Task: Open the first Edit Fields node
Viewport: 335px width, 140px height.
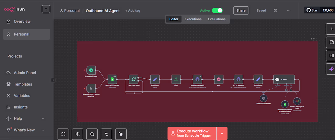Action: pos(155,79)
